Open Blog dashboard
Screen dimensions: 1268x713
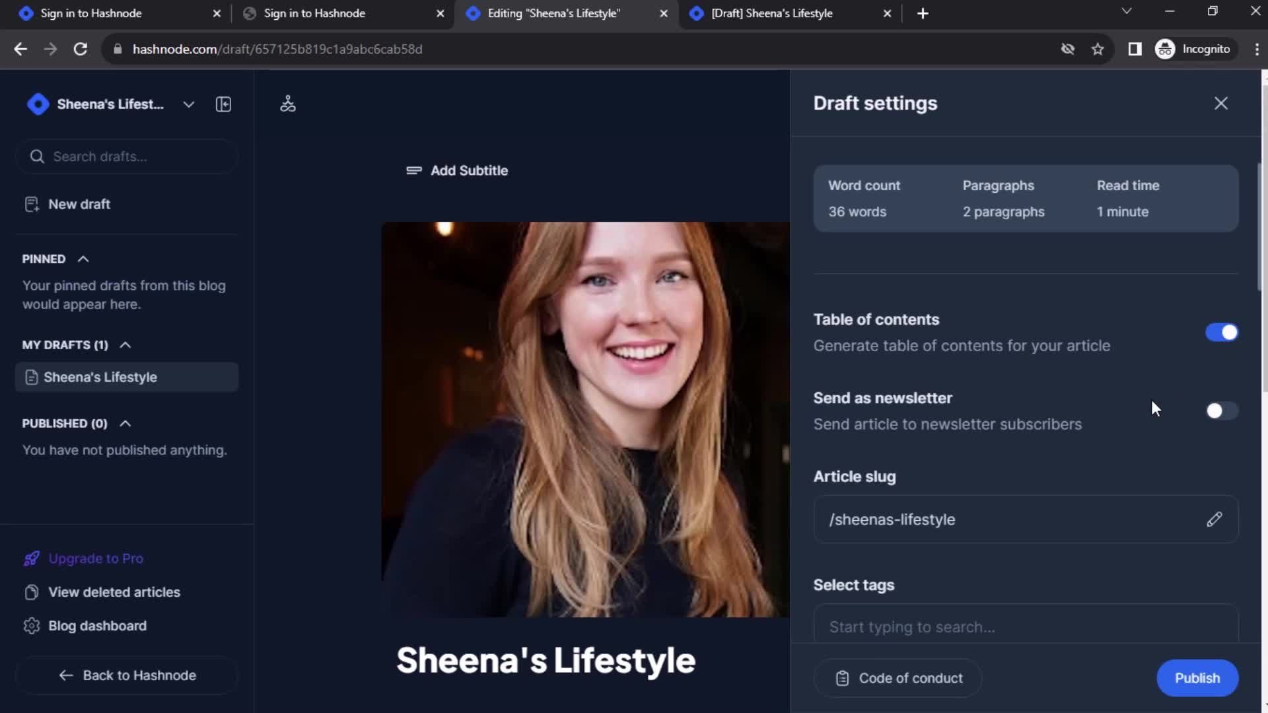tap(85, 626)
